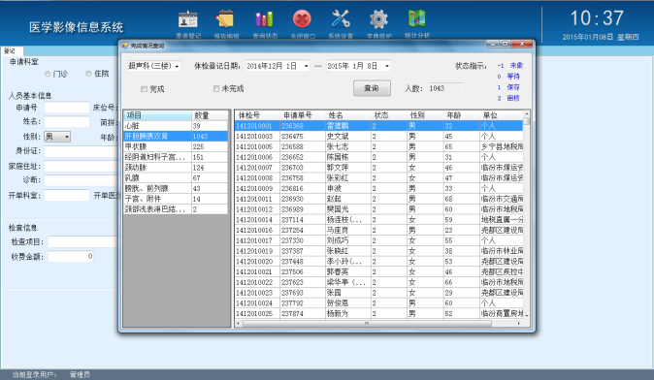Screen dimensions: 654x380
Task: Sort by the 姓名 column header
Action: point(347,115)
